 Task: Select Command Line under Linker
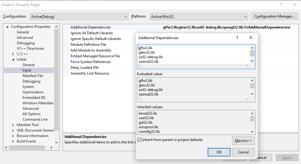coord(35,119)
